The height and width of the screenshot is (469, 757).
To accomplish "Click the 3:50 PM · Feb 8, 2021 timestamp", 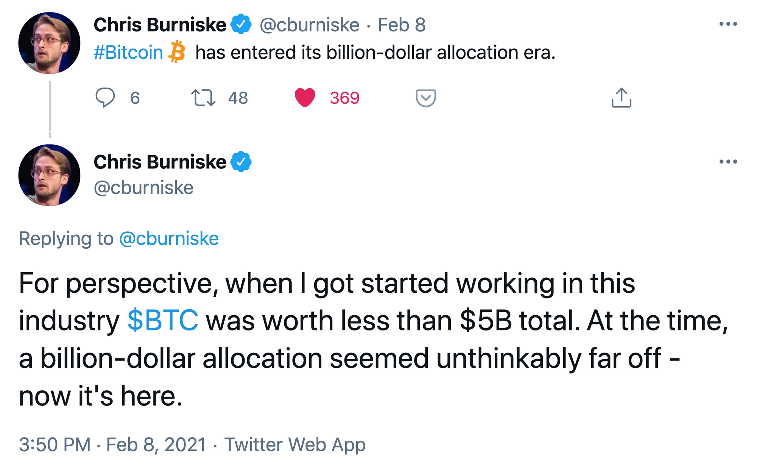I will 112,444.
